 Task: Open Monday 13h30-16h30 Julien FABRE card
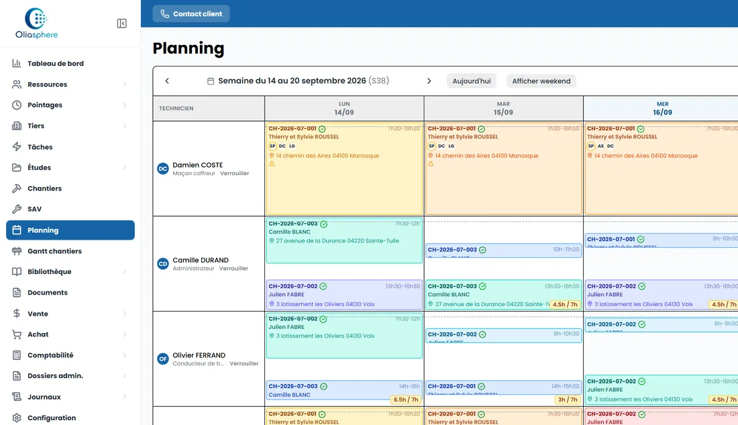click(x=344, y=295)
